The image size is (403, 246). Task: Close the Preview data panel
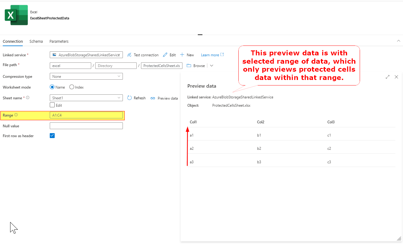396,77
